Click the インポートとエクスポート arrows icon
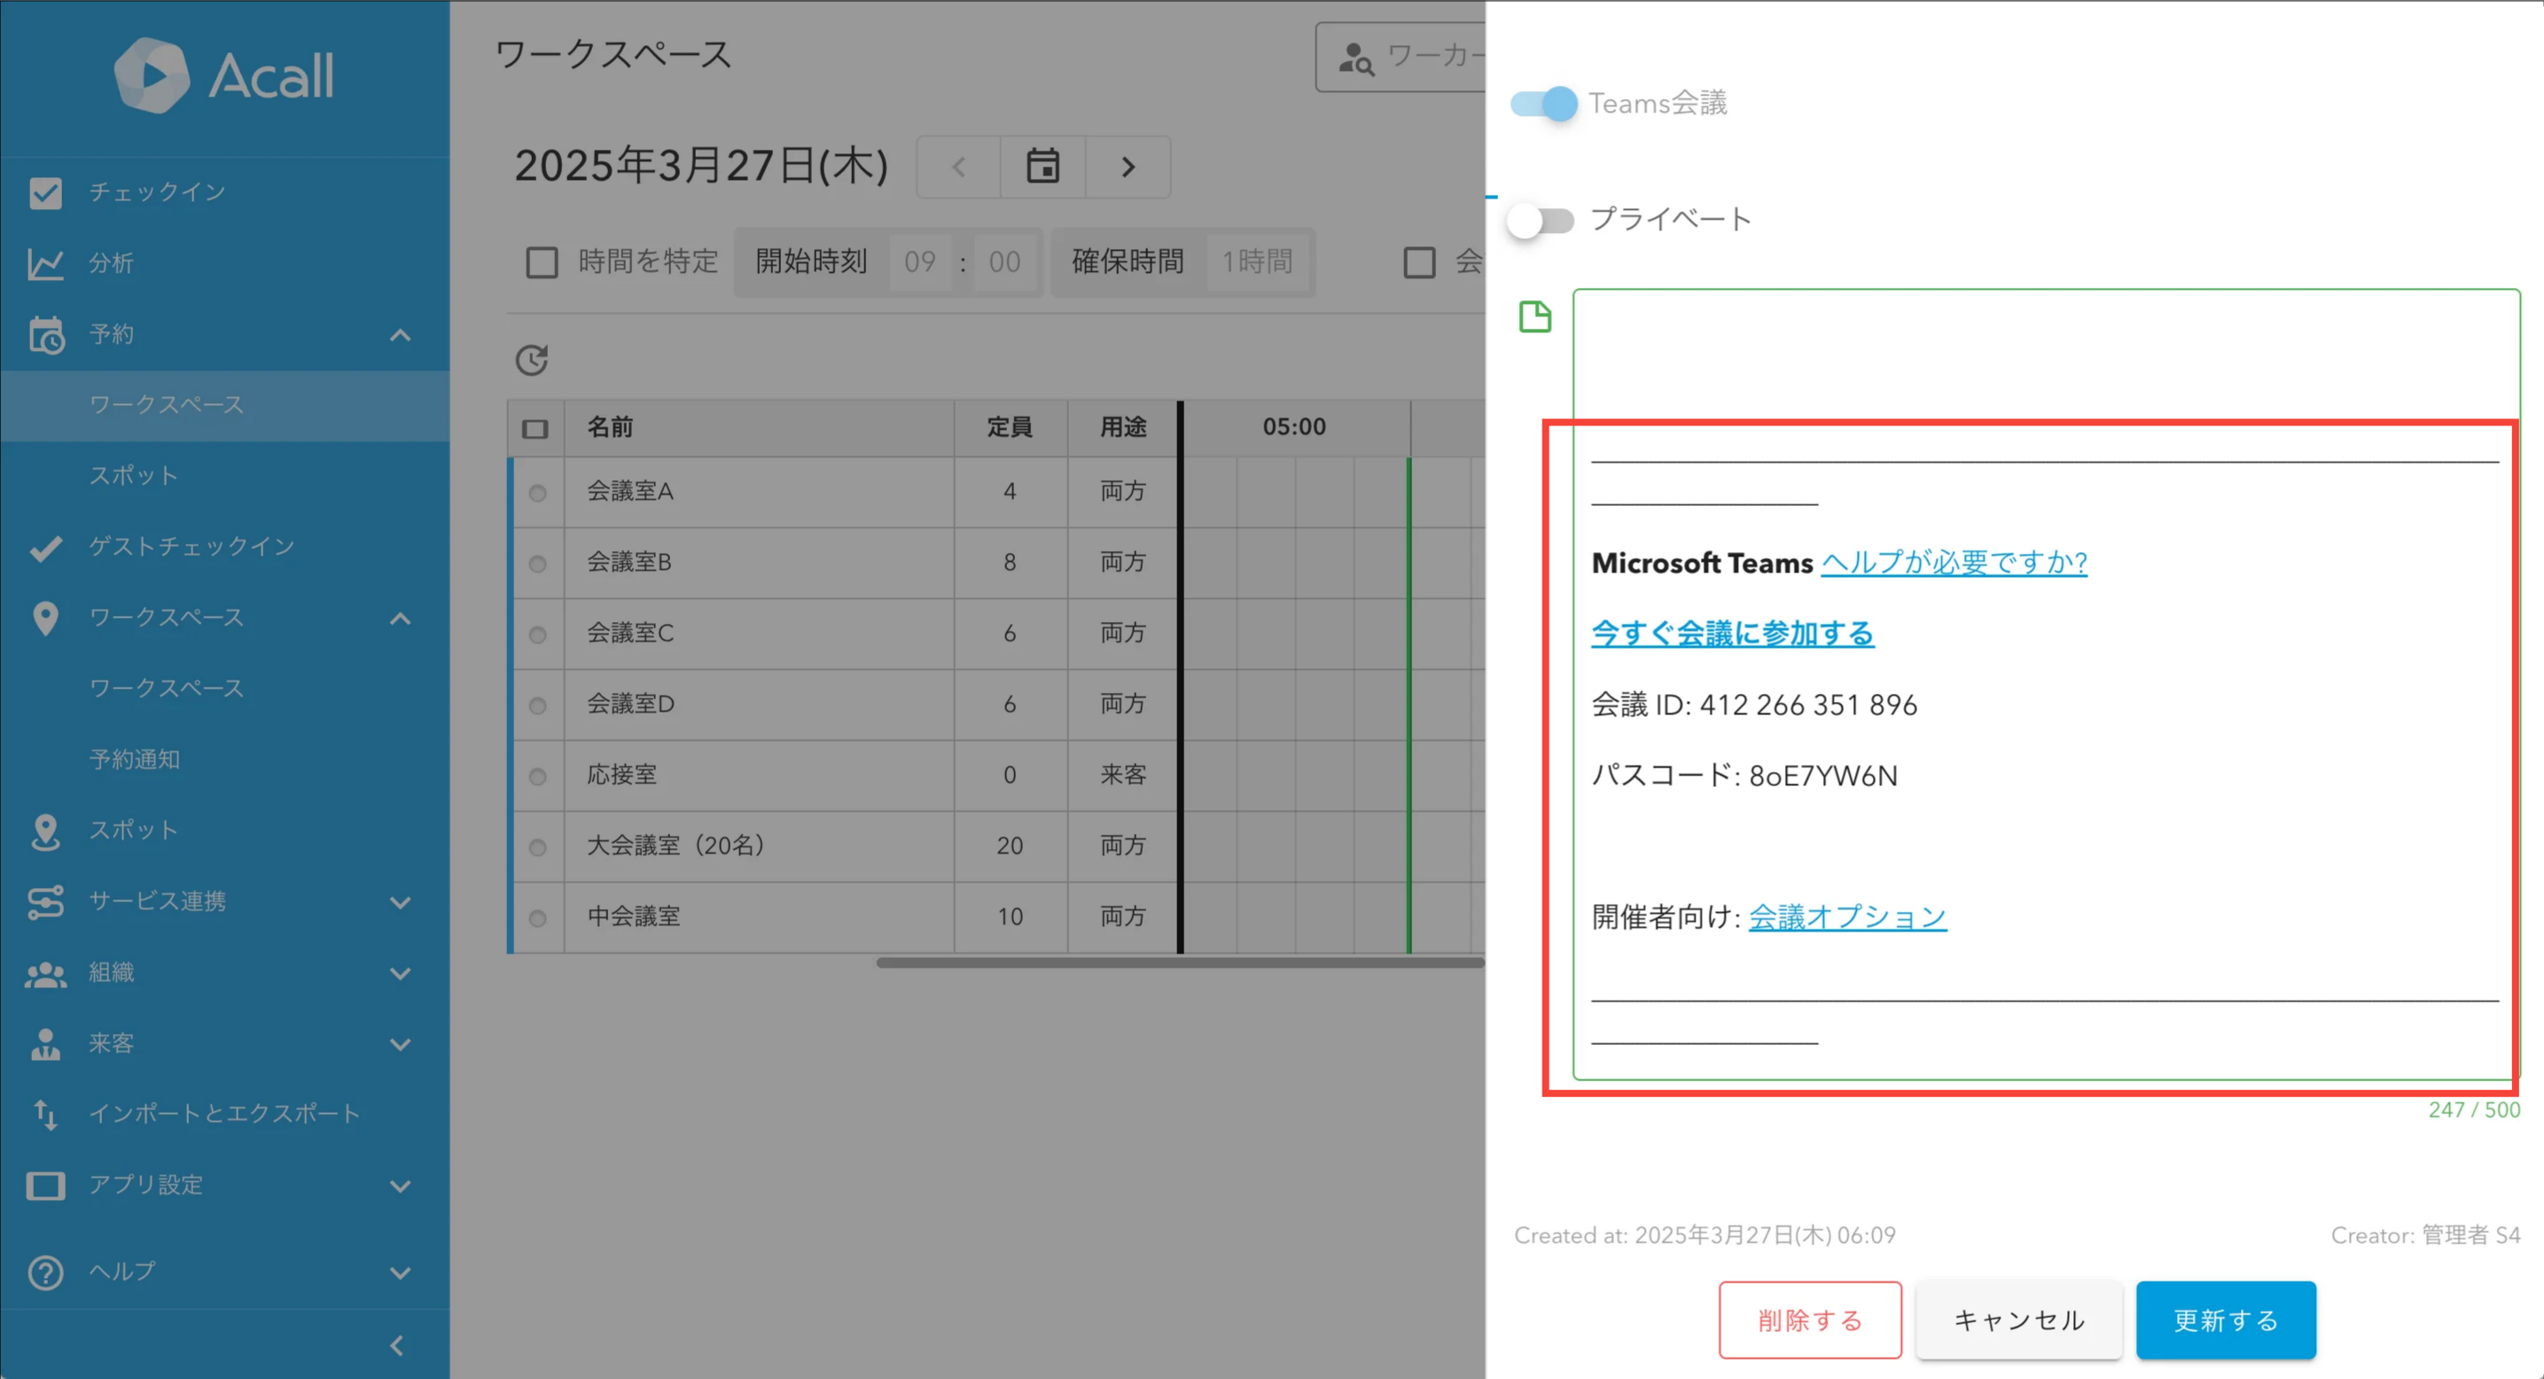 [x=45, y=1114]
